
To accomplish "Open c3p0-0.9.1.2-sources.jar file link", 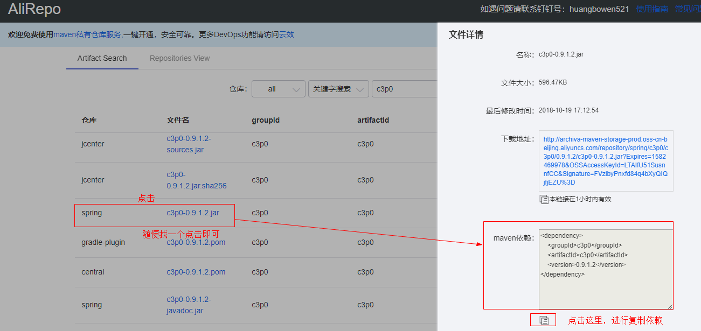I will coord(189,144).
